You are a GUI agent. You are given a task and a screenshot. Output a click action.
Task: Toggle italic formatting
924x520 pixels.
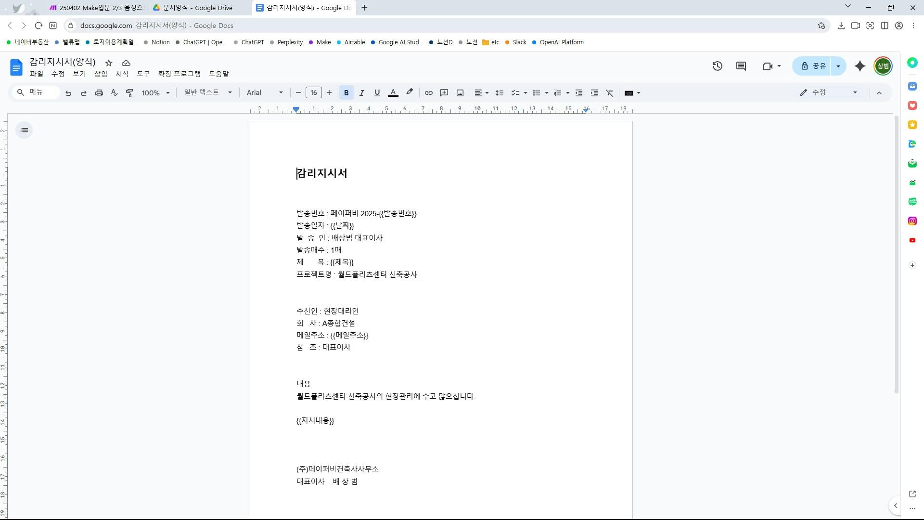361,93
